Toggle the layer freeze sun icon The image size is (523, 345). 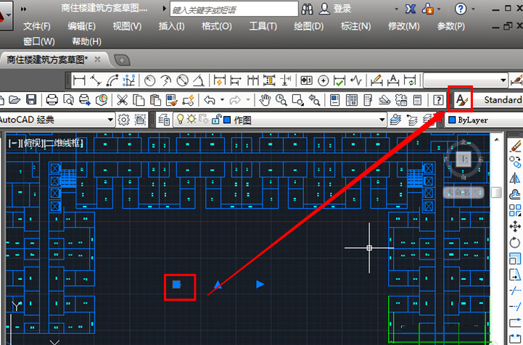pos(193,120)
